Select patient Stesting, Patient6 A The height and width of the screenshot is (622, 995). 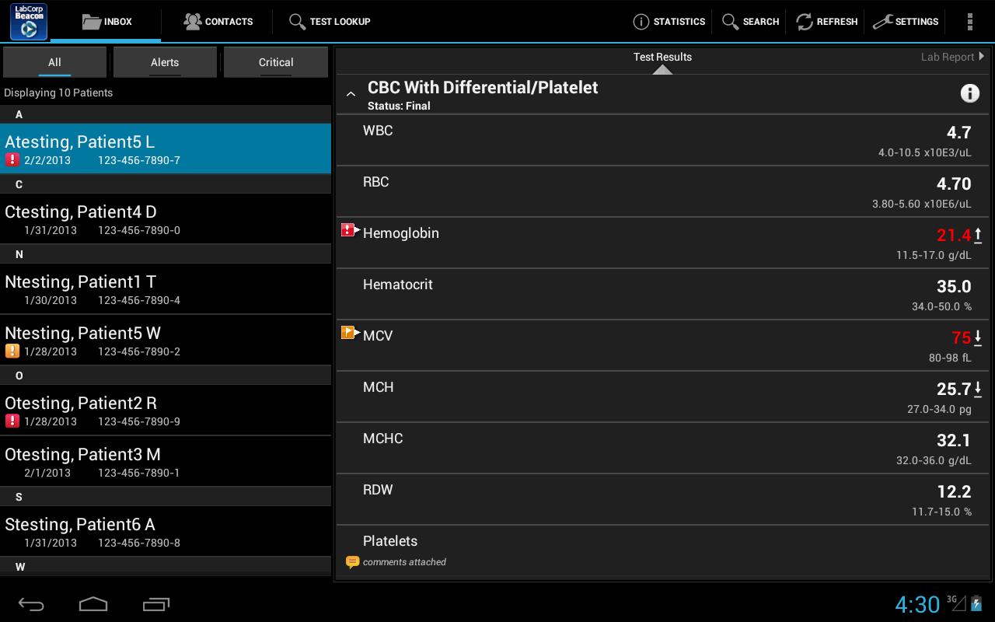coord(166,531)
